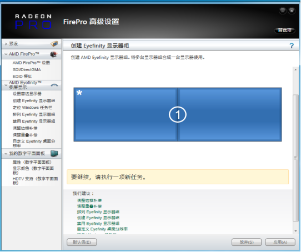Click the AMD FirePro section icon
This screenshot has height=252, width=301.
[54, 54]
